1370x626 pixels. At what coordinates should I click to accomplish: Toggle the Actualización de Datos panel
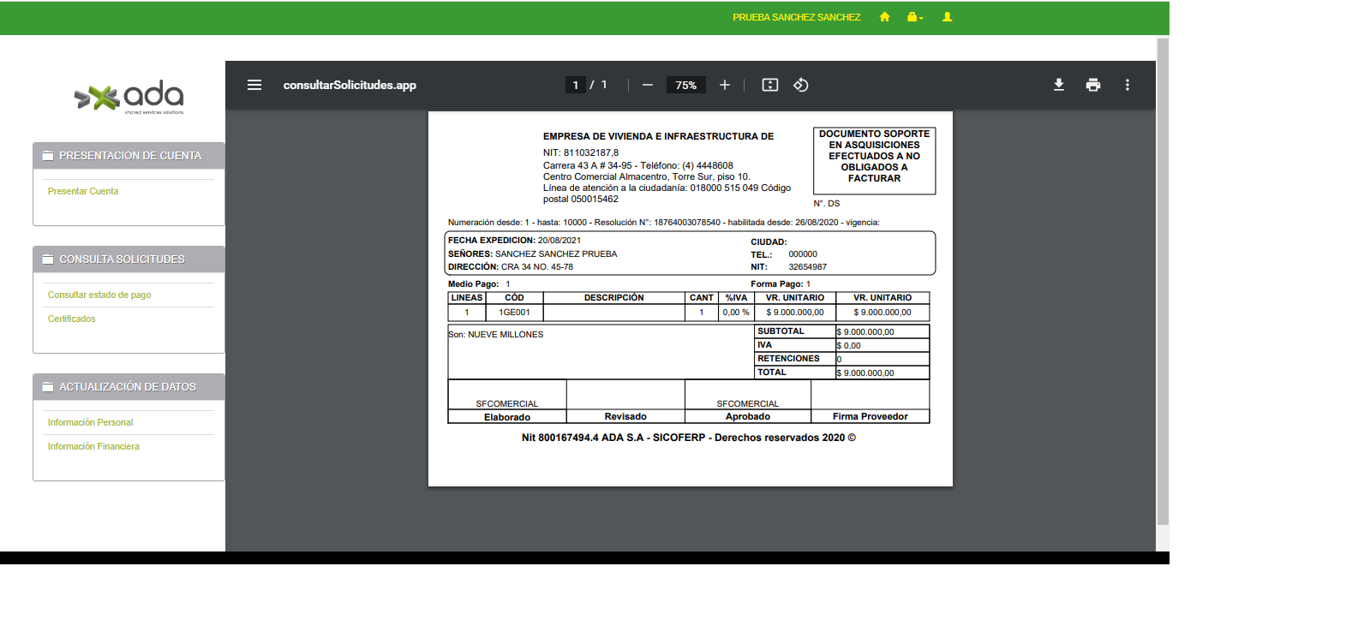pos(127,387)
